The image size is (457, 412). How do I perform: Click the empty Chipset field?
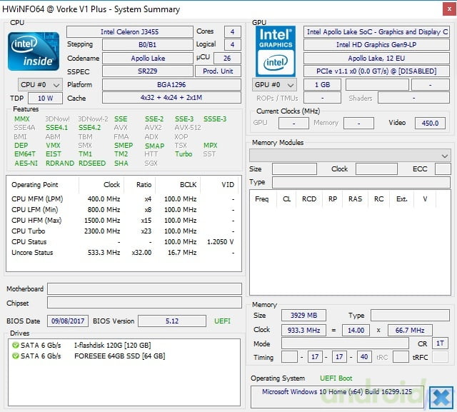144,303
